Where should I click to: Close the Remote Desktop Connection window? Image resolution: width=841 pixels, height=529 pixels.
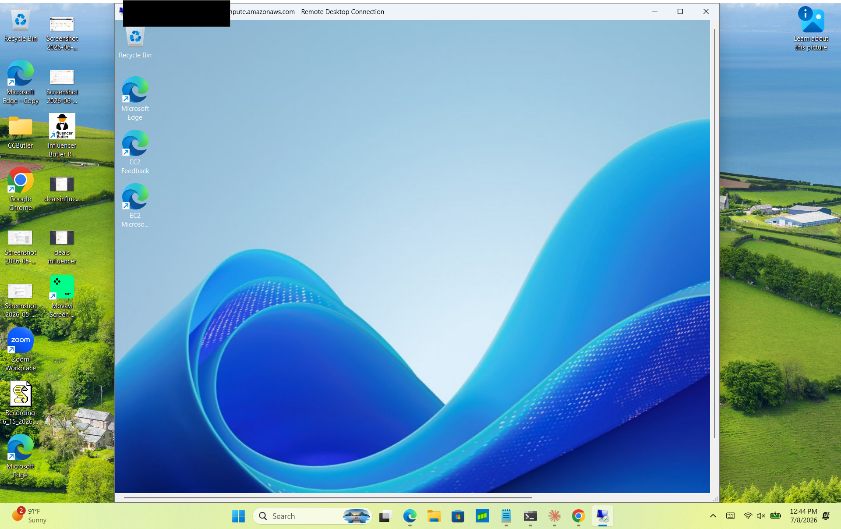point(706,11)
